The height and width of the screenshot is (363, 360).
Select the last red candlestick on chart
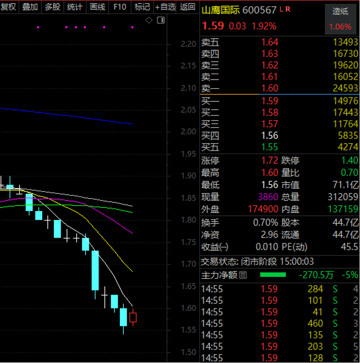click(x=133, y=317)
